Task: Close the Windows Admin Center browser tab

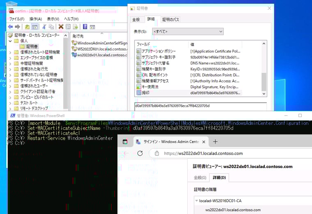Action: [x=204, y=142]
